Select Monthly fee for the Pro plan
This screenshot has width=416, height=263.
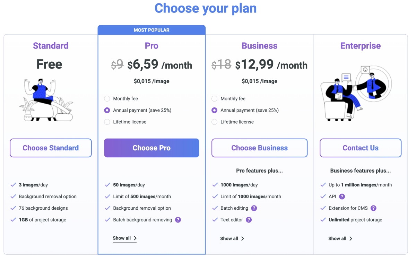107,99
